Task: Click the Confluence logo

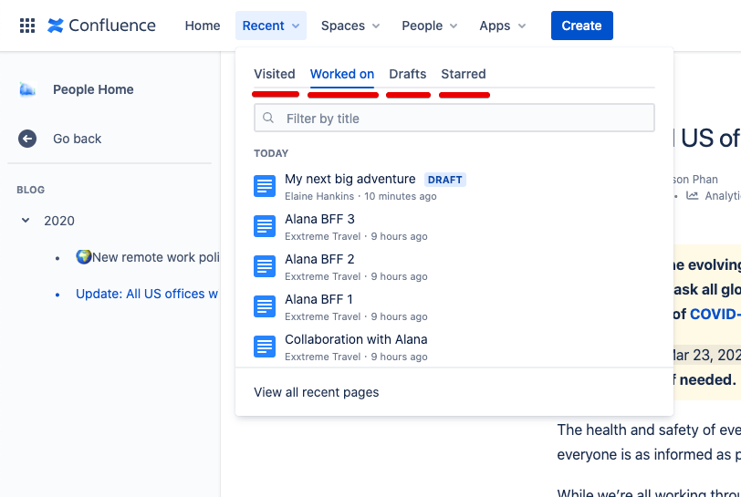Action: [x=101, y=26]
